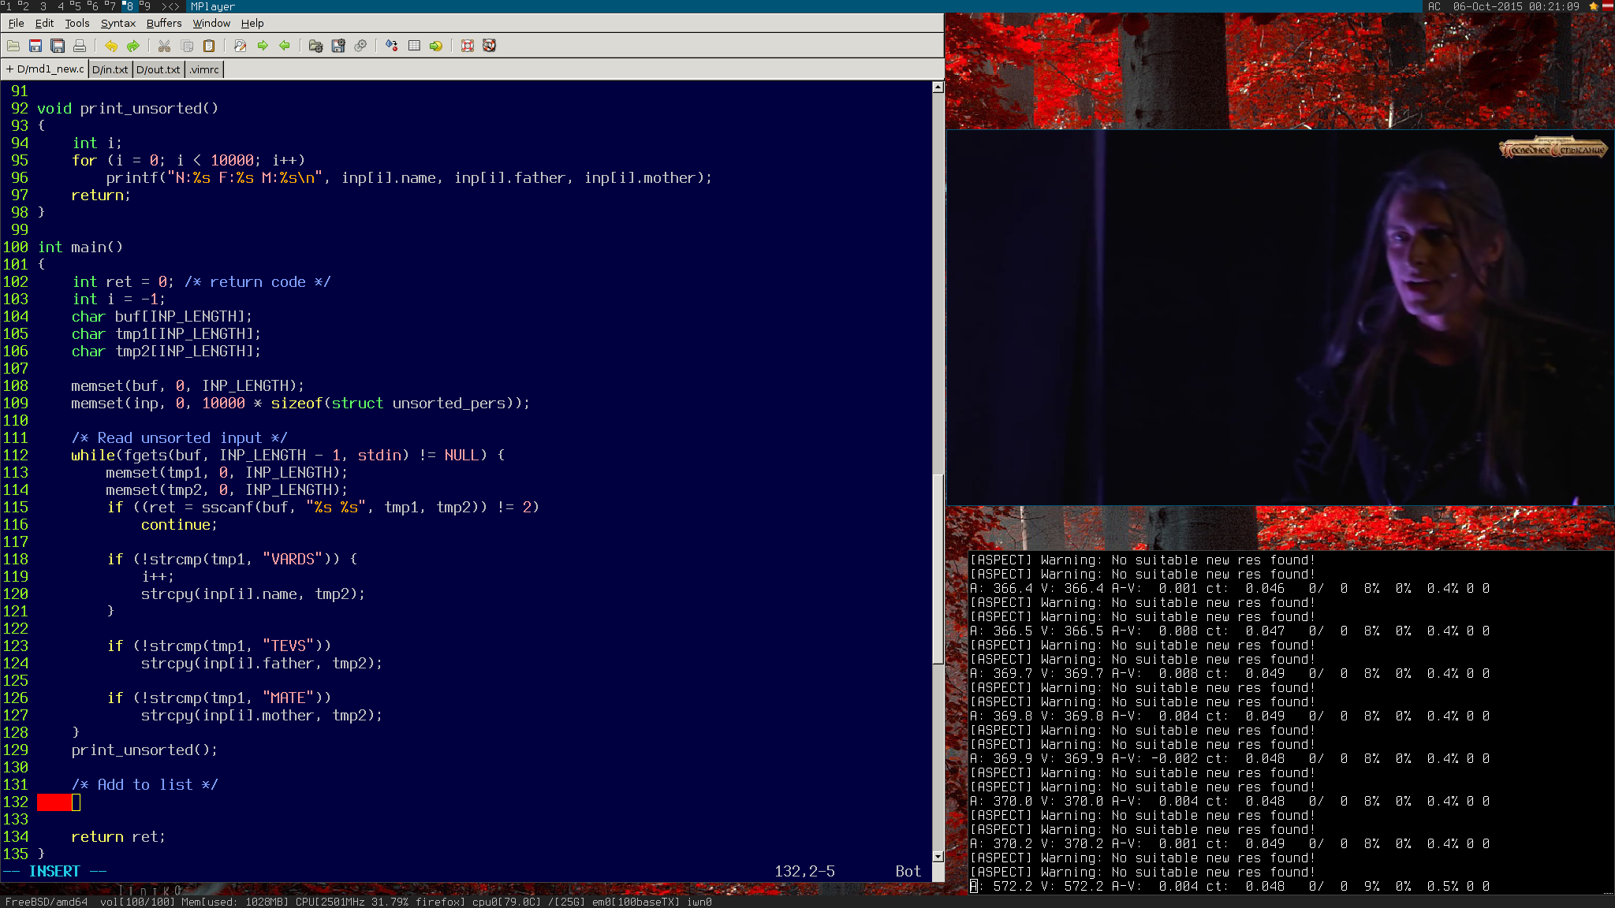
Task: Switch to workspace tag 1
Action: [7, 6]
